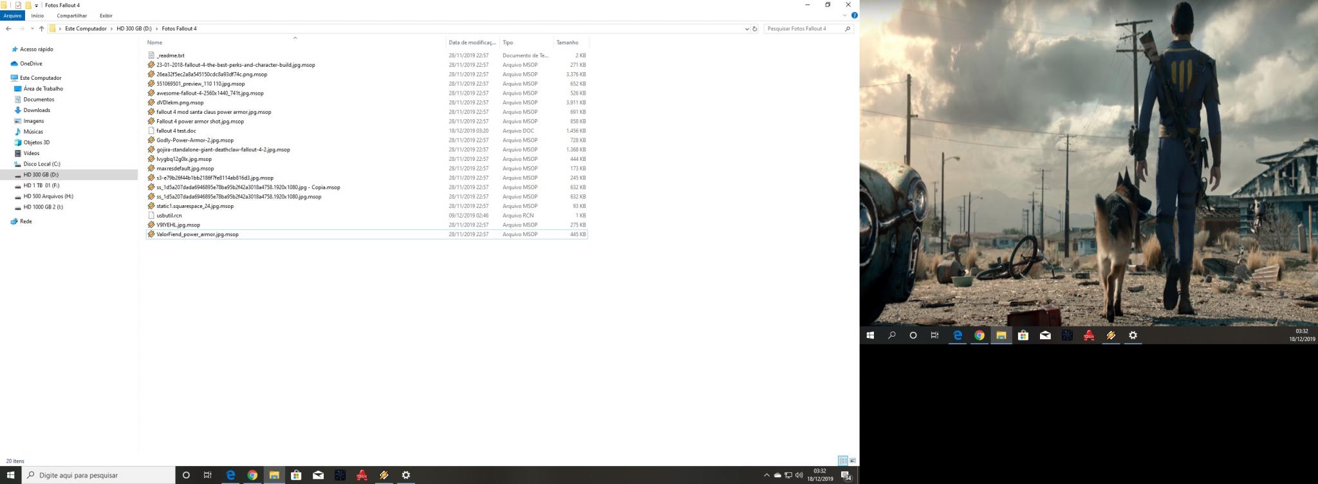
Task: Switch to large thumbnails view icon
Action: click(853, 461)
